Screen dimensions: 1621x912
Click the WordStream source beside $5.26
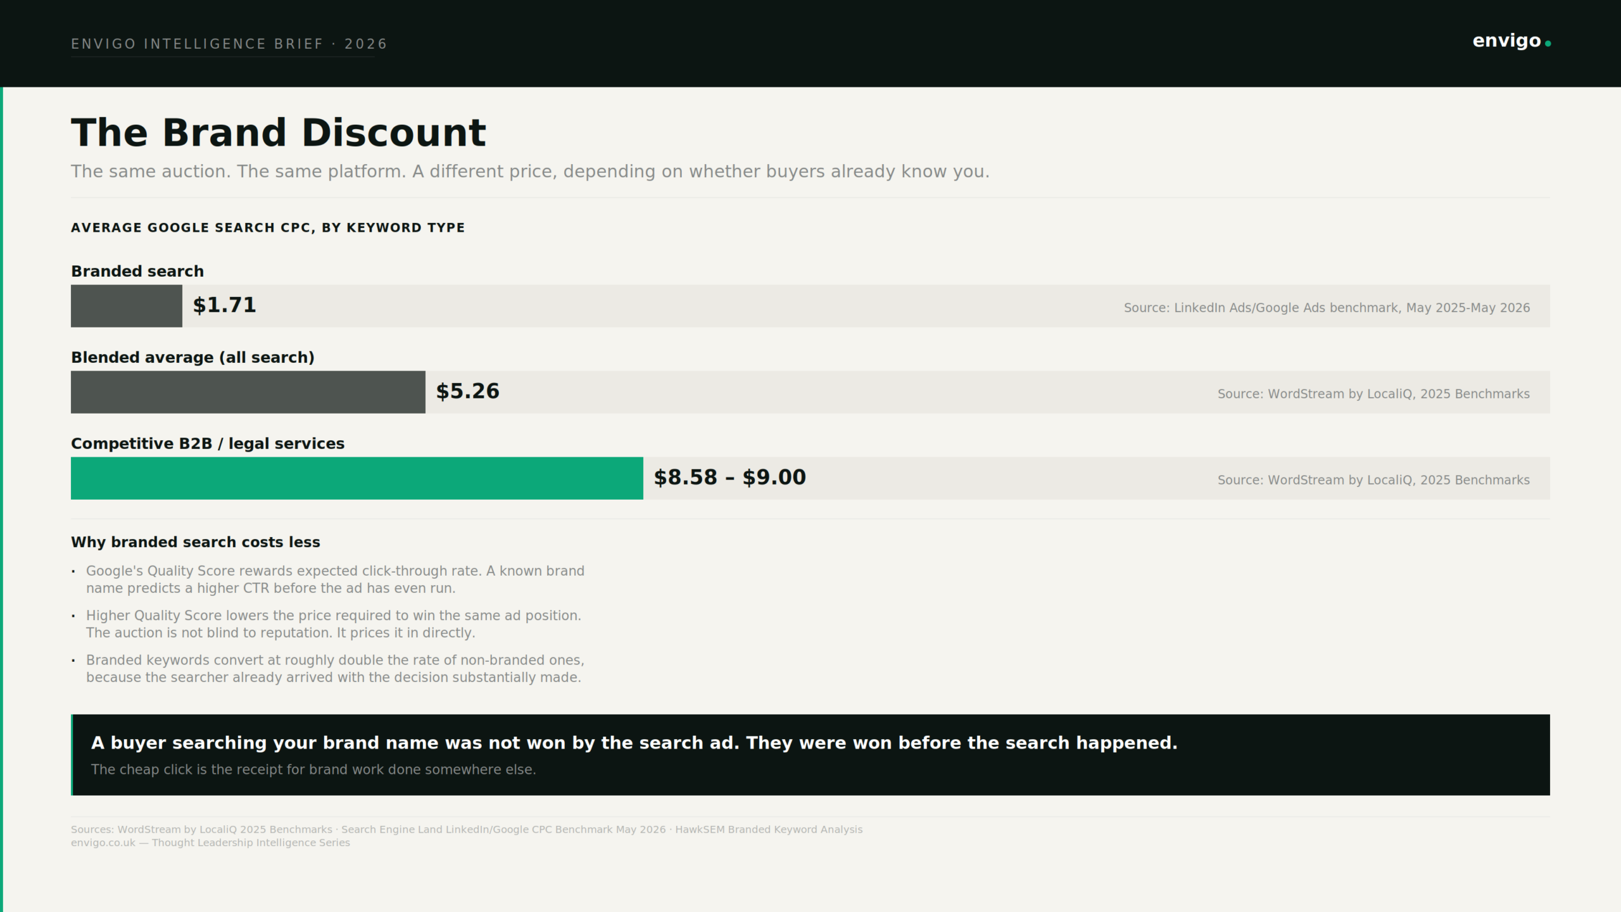(x=1373, y=394)
